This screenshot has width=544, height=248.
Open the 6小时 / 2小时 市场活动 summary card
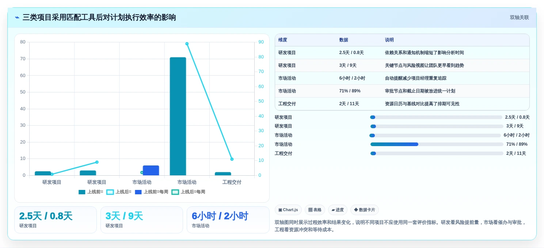coord(228,220)
